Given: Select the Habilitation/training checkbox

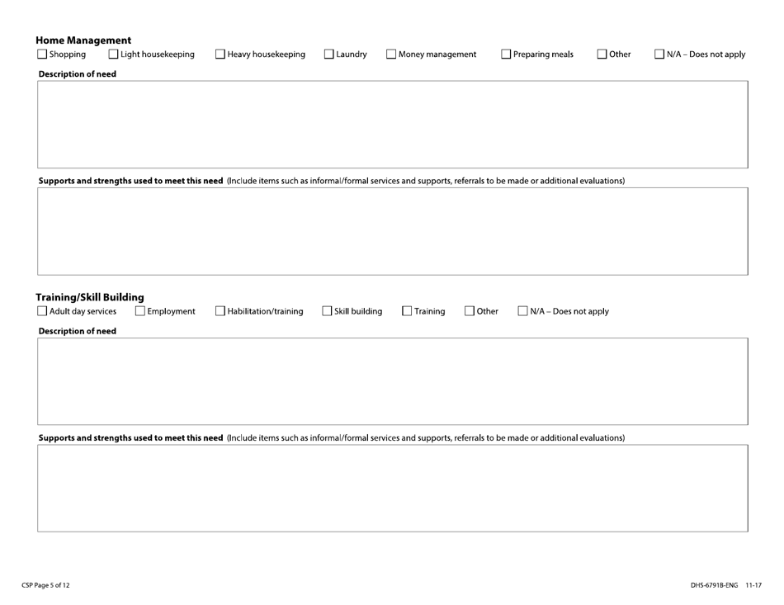Looking at the screenshot, I should (x=220, y=311).
